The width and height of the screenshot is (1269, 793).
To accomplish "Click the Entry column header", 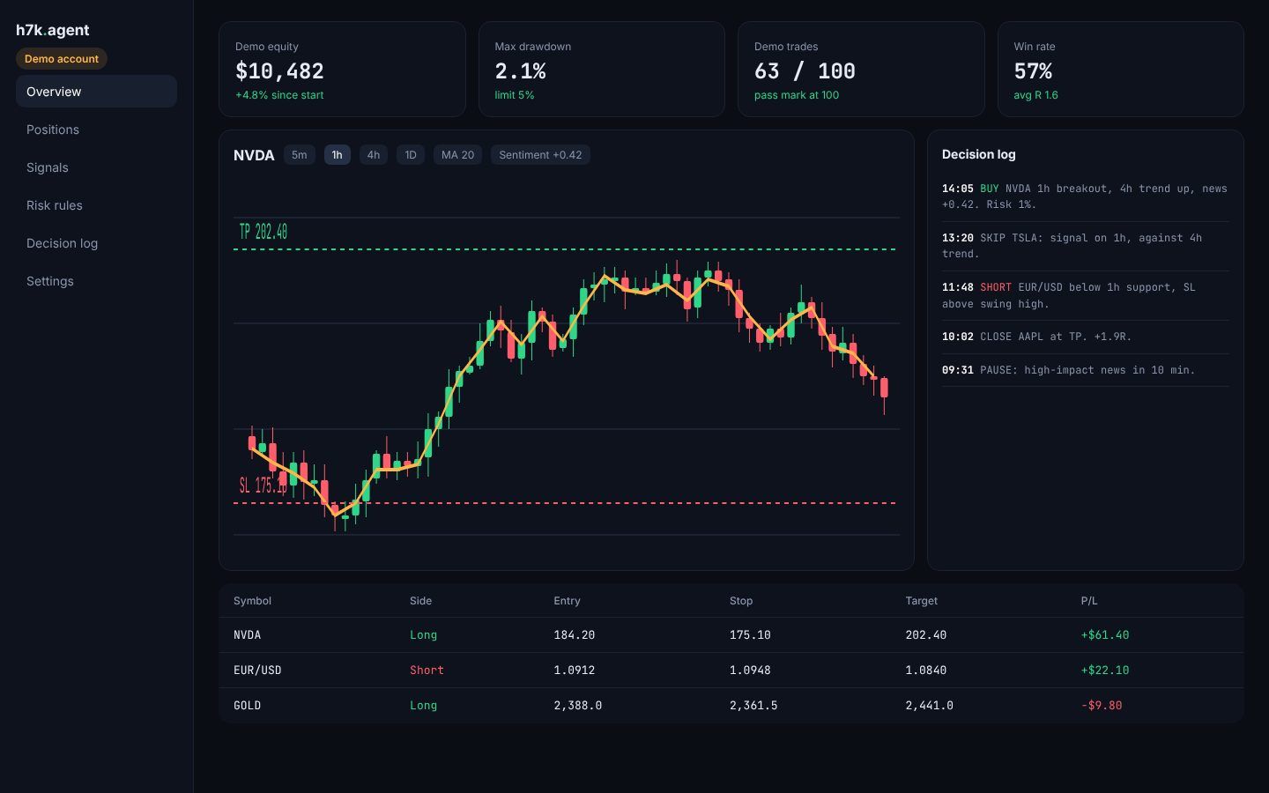I will (x=567, y=601).
